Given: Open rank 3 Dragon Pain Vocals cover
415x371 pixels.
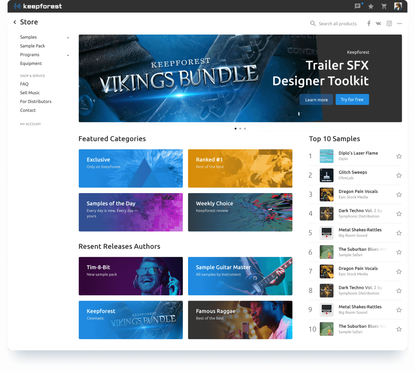Looking at the screenshot, I should point(327,195).
